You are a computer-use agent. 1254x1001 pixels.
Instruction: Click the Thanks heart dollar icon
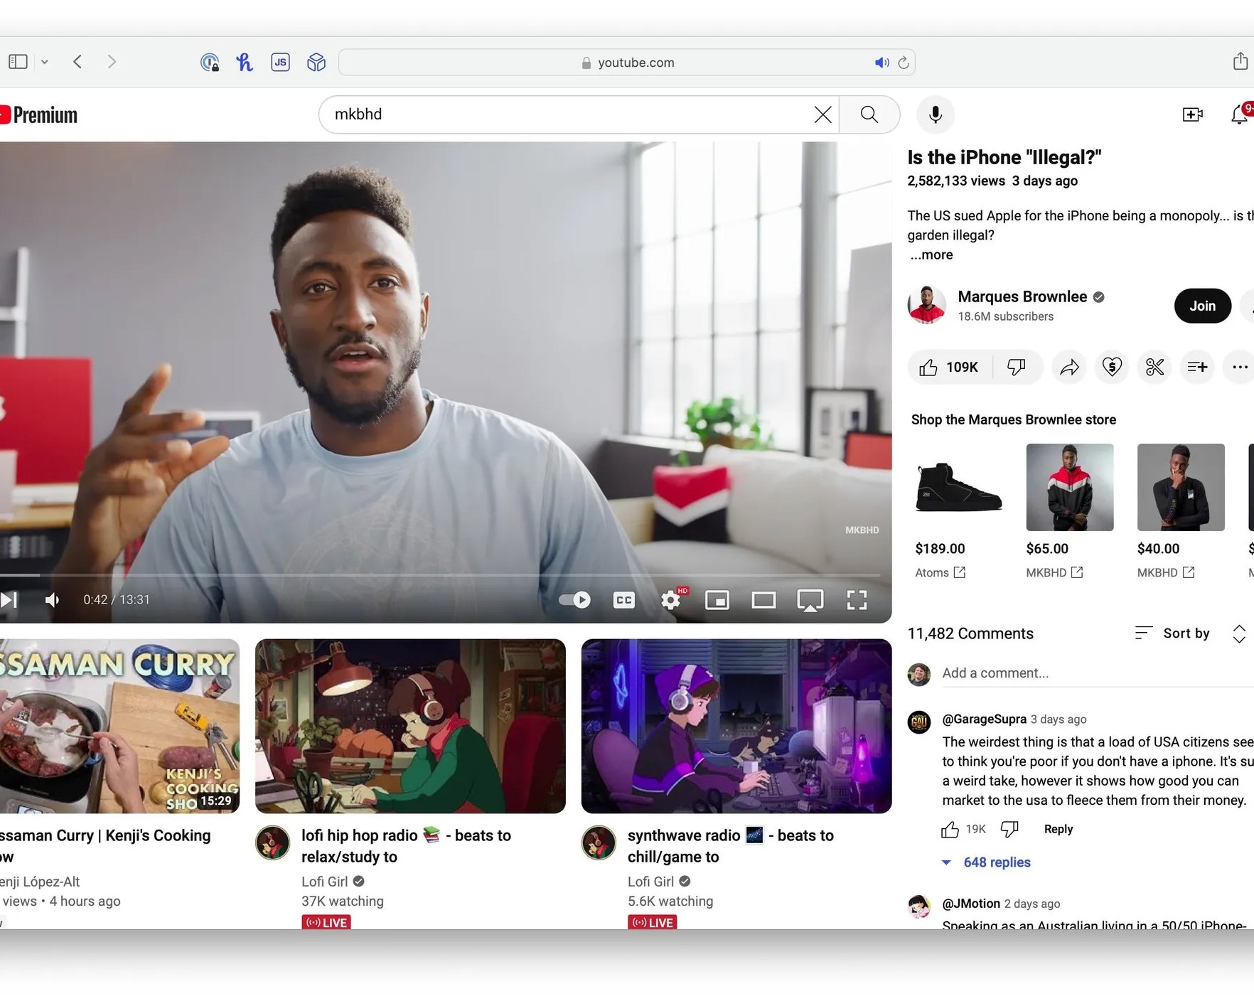point(1112,367)
